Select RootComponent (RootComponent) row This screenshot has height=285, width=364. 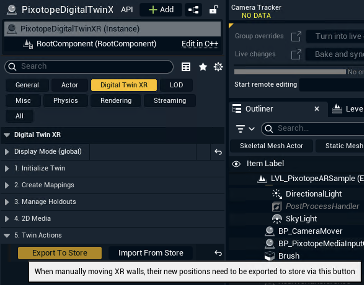pyautogui.click(x=112, y=44)
